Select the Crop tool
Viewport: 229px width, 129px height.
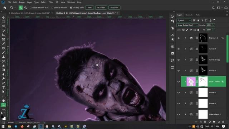3,35
